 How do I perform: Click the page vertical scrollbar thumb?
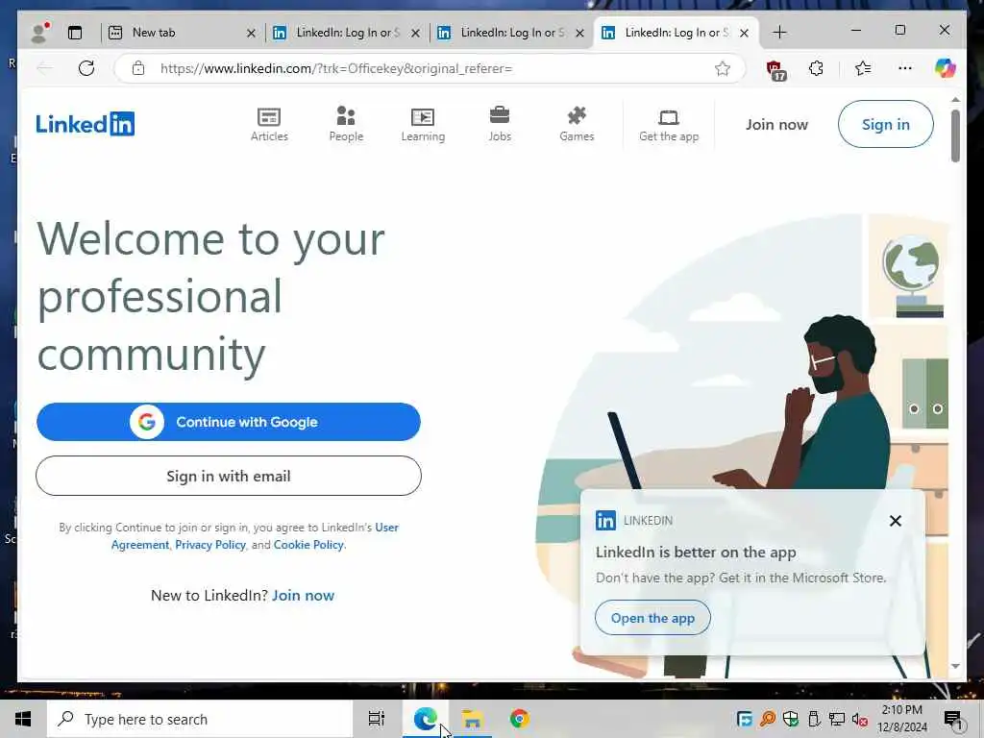click(955, 135)
